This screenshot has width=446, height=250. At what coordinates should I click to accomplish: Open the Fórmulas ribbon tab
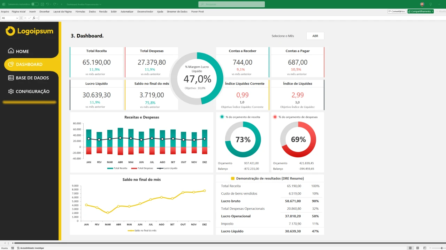point(80,11)
